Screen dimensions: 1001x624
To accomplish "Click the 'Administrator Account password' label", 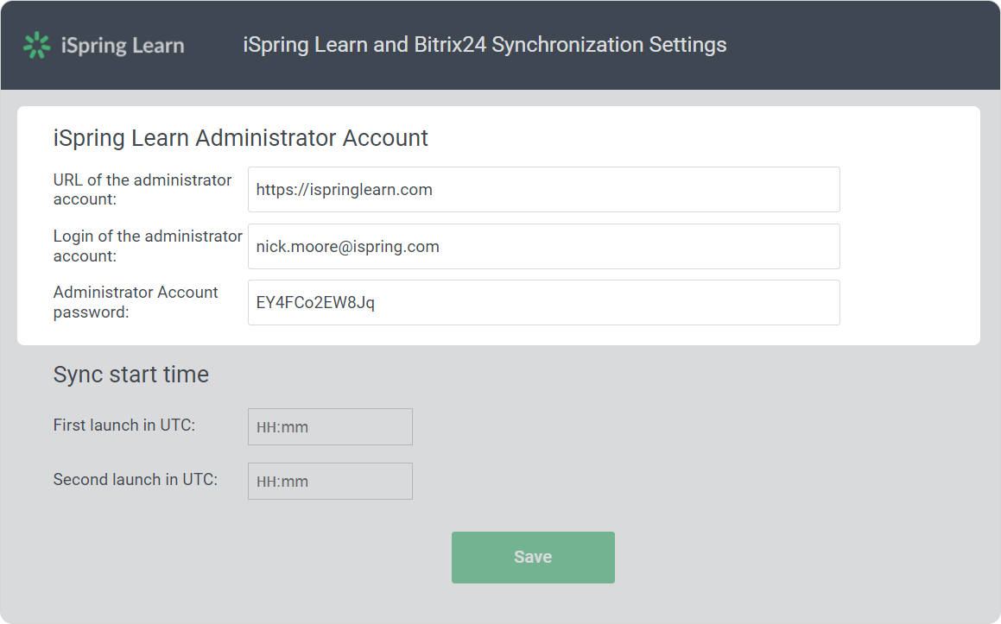I will click(136, 301).
